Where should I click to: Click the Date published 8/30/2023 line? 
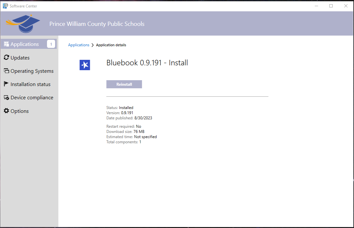pyautogui.click(x=129, y=118)
